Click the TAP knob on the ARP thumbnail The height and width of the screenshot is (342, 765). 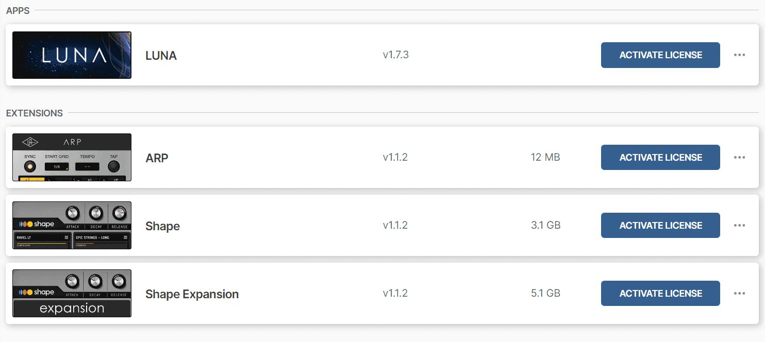[114, 166]
